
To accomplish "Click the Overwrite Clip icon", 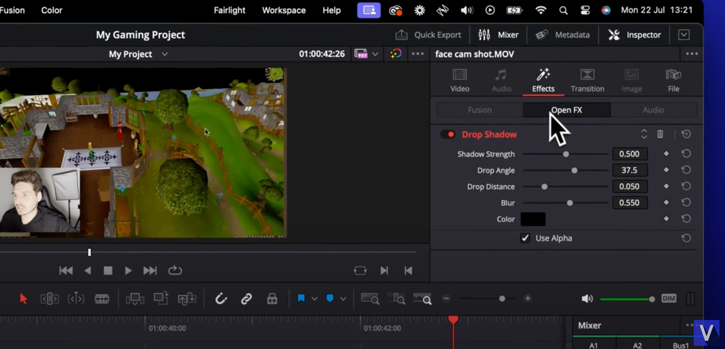I will tap(161, 298).
